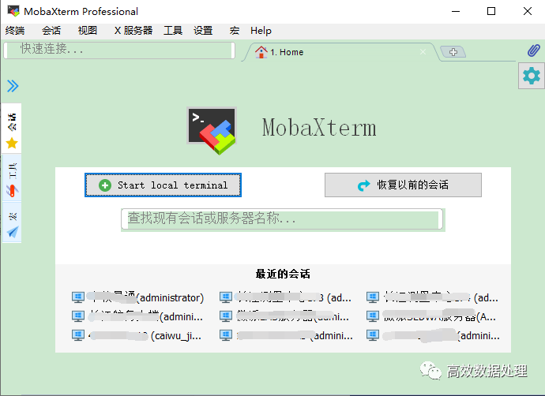The height and width of the screenshot is (396, 545).
Task: Click the MobaXterm title bar app icon
Action: pos(13,11)
